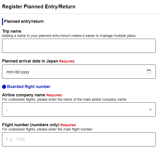Click Required tag next to Planned arrival date
Viewport: 158px width, 152px height.
(x=67, y=61)
